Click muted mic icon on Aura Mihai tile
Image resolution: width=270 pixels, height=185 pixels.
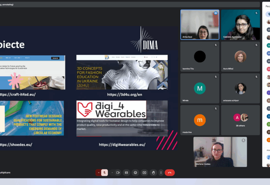256,45
